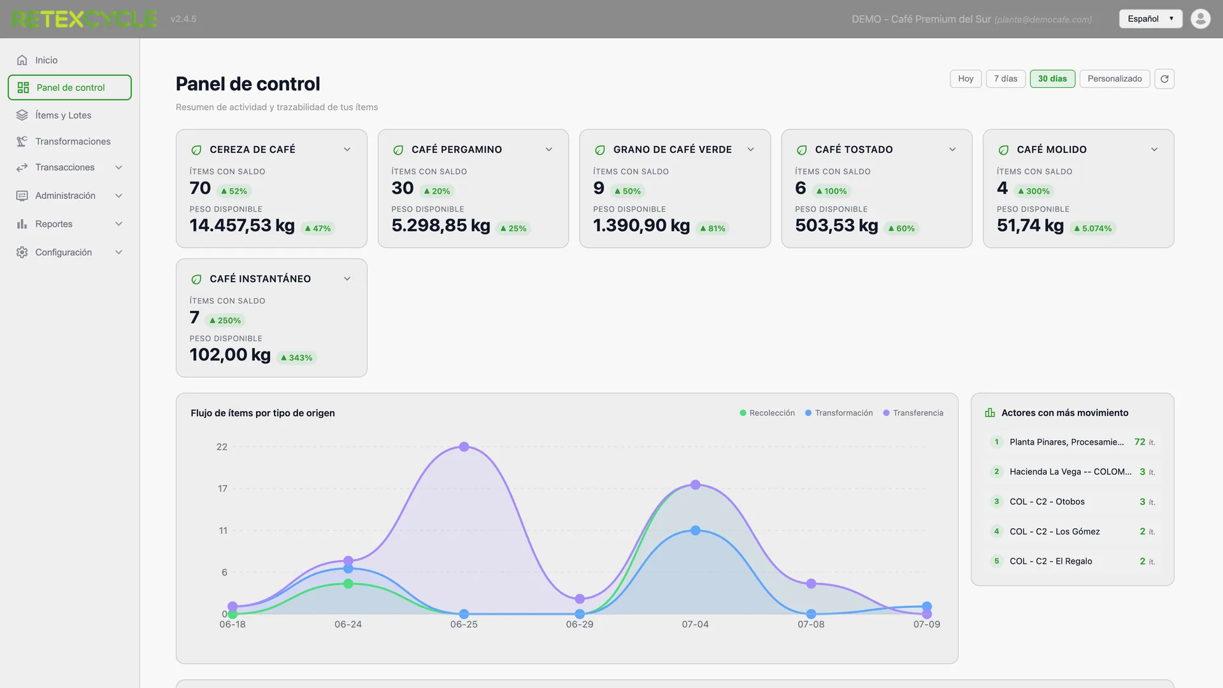Click the Transferencia point on 07-08

click(811, 584)
